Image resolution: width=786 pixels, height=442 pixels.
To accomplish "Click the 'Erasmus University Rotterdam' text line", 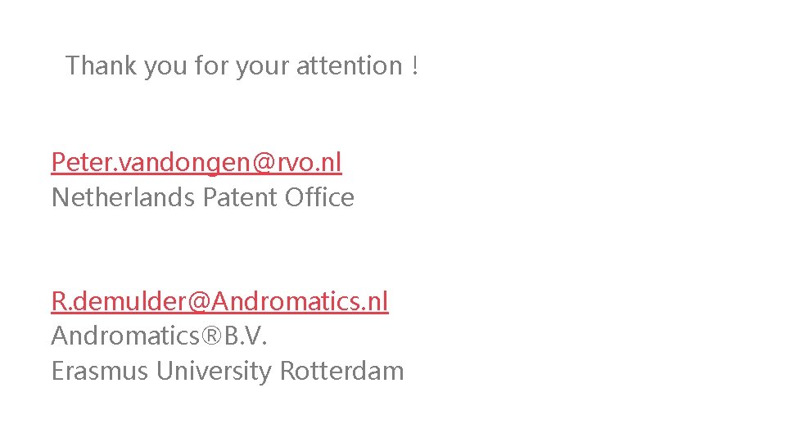I will point(227,371).
